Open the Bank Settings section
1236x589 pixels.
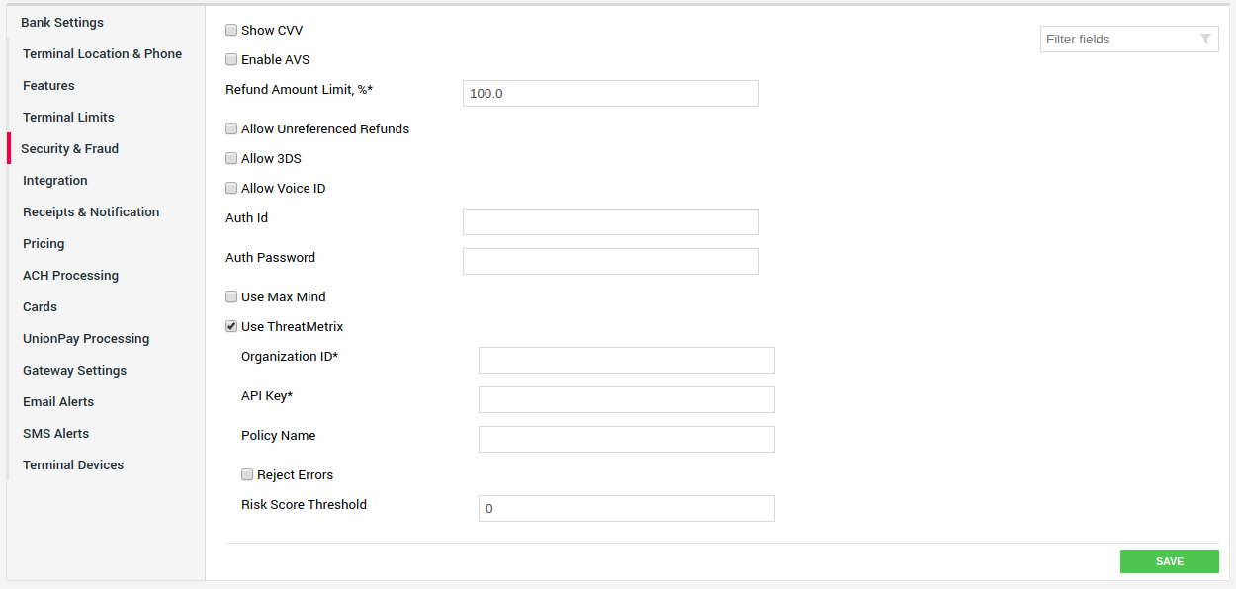[62, 22]
